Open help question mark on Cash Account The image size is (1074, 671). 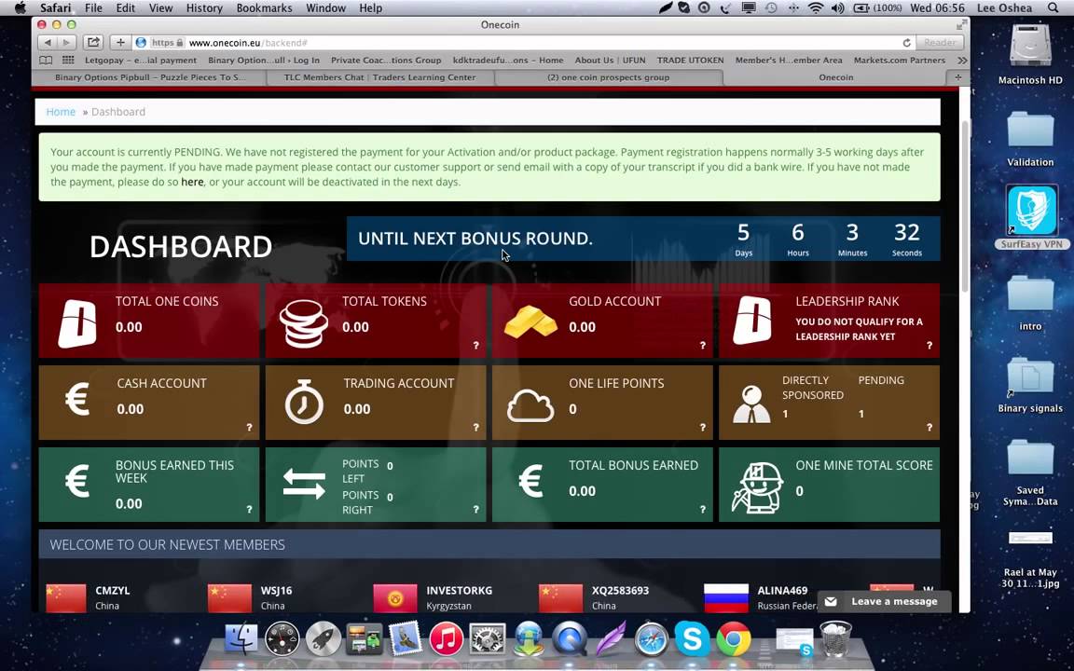(x=249, y=427)
